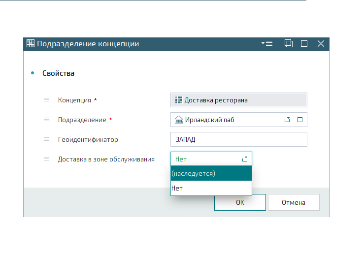Click drag handle beside Доставка в зоне обслуживания
Screen dimensions: 364x256
pos(46,159)
